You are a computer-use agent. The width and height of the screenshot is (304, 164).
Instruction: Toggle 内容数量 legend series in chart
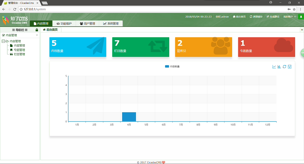172,67
